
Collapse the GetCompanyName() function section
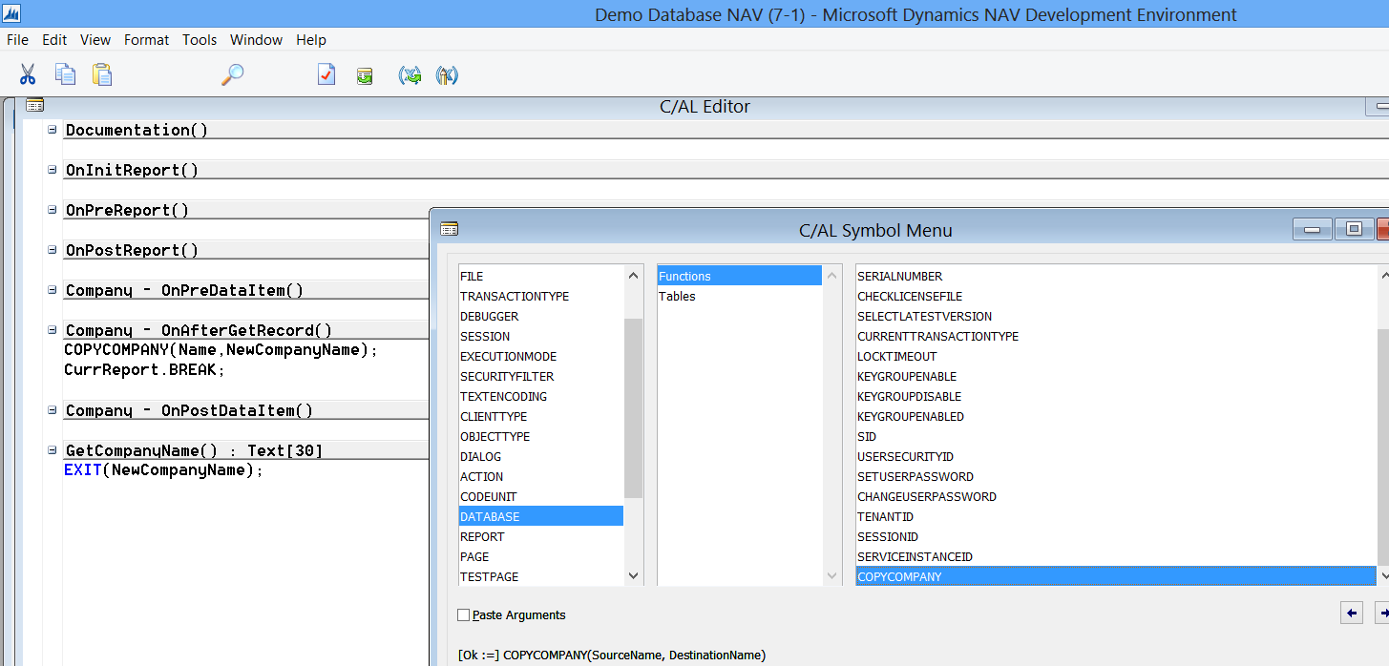pyautogui.click(x=53, y=450)
